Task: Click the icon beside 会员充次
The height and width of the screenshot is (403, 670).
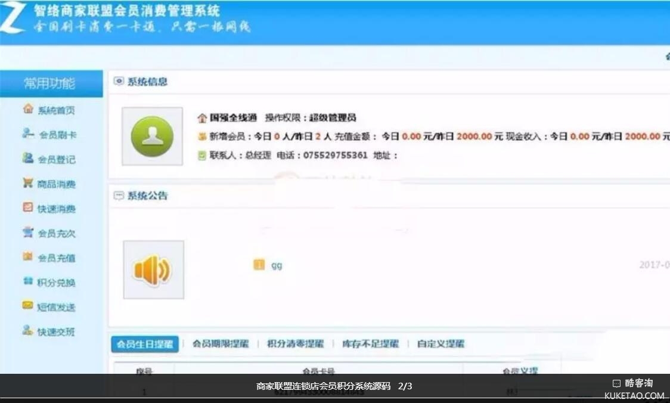Action: pyautogui.click(x=28, y=232)
